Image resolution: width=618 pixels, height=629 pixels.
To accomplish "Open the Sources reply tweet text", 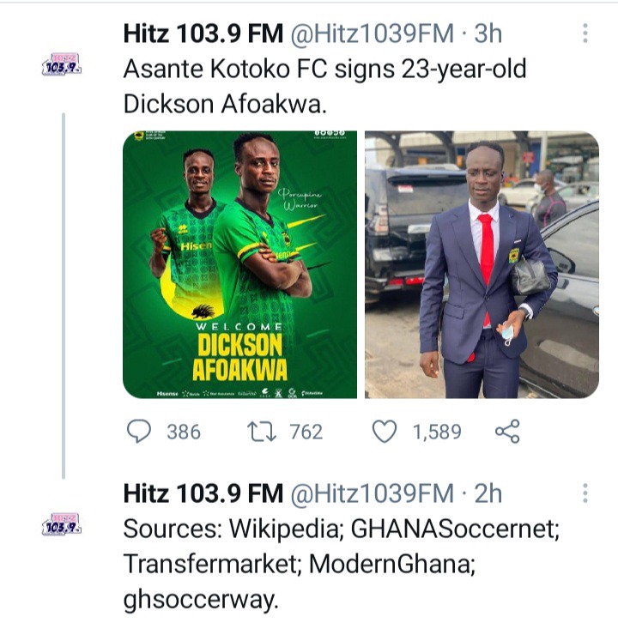I will (342, 564).
